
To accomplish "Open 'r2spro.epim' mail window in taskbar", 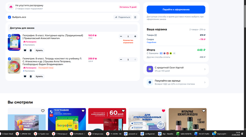I will coord(220,134).
